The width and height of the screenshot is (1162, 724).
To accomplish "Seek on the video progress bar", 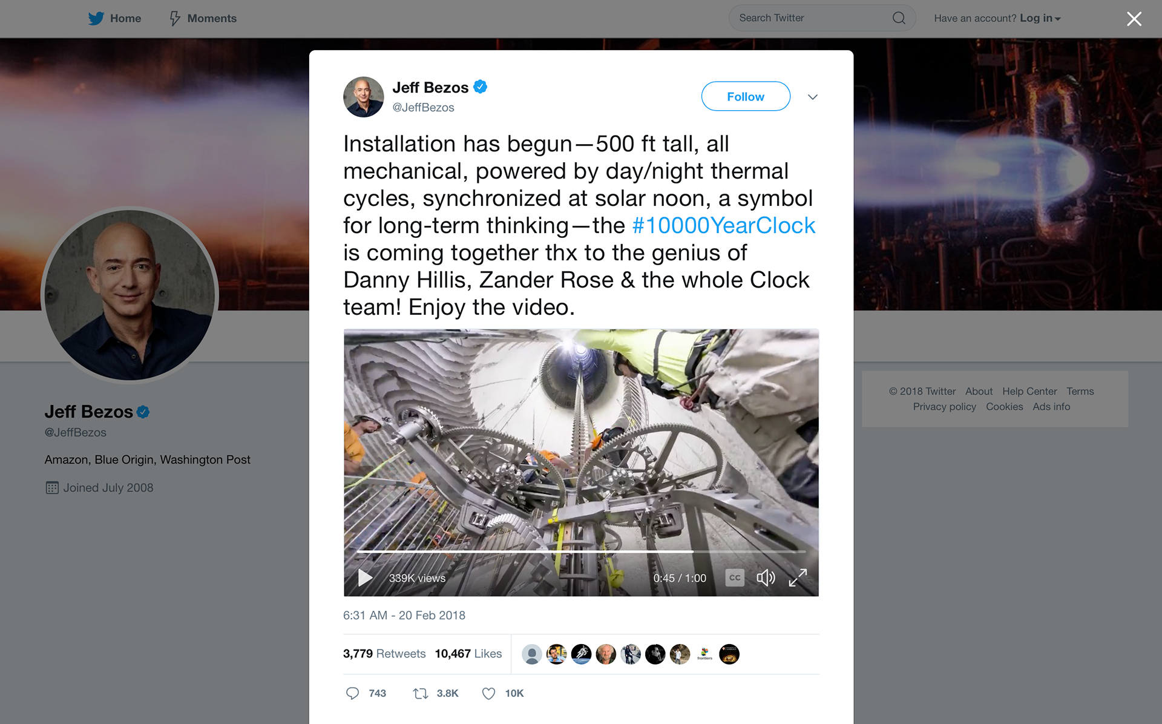I will [x=581, y=551].
